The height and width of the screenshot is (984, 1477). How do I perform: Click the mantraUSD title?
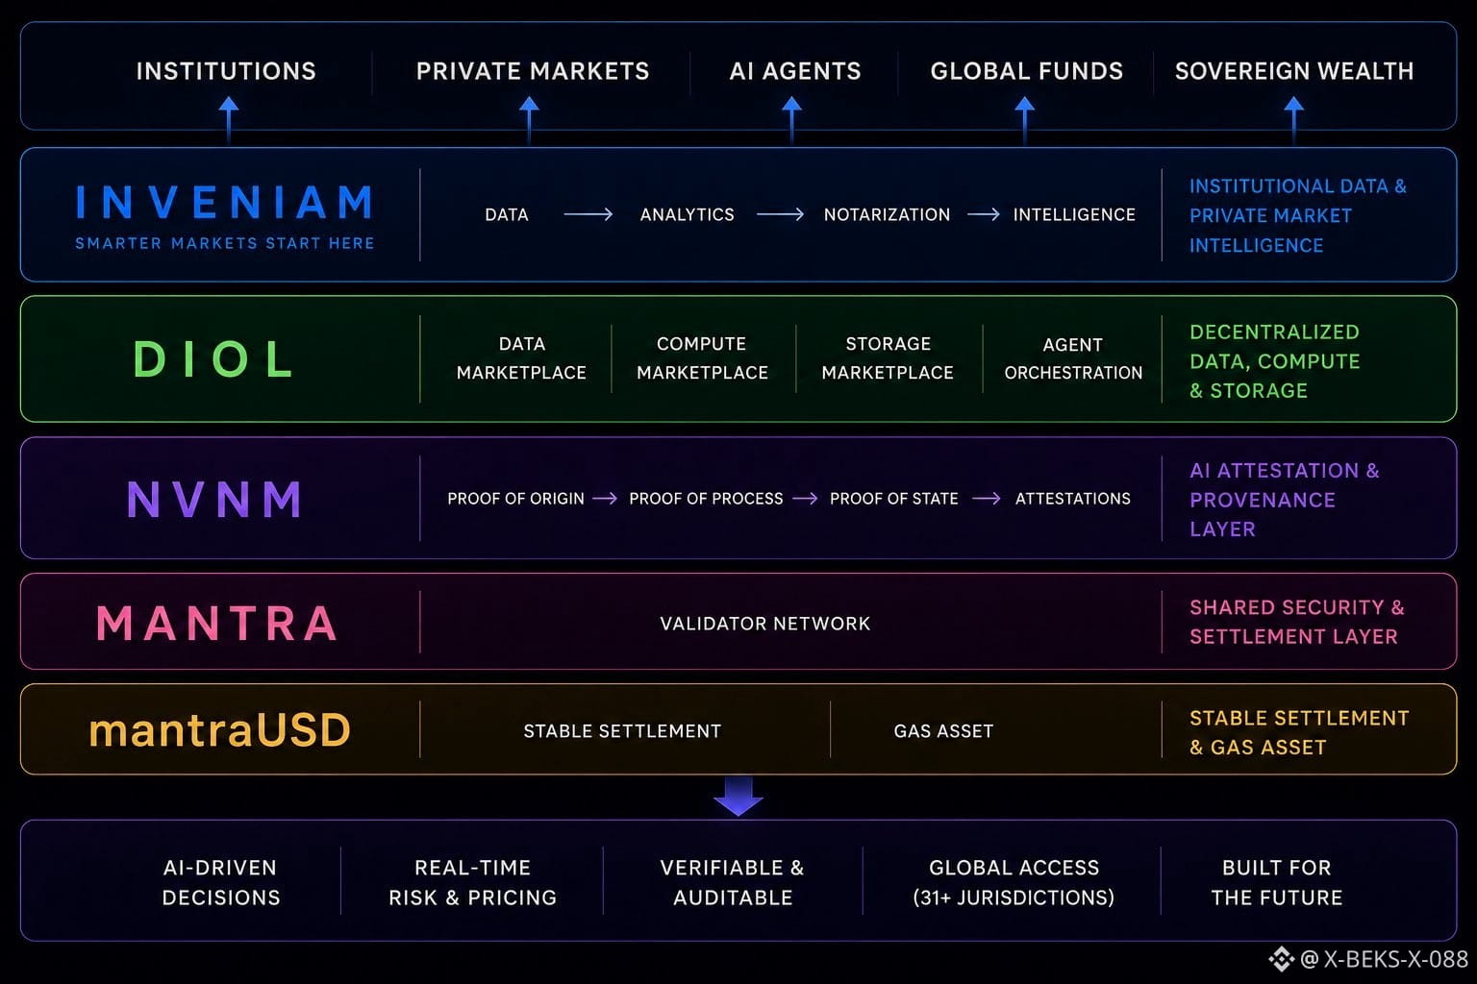[220, 730]
